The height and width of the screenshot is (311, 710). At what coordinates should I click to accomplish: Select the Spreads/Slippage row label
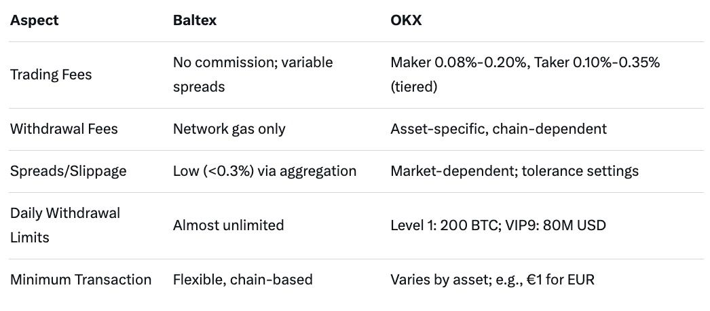[x=68, y=171]
